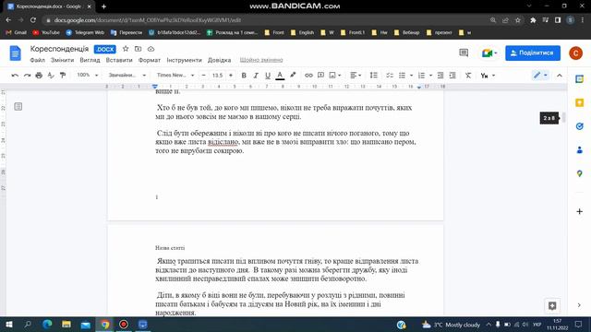Run spelling and grammar check
Screen dimensions: 591x332
coord(51,76)
